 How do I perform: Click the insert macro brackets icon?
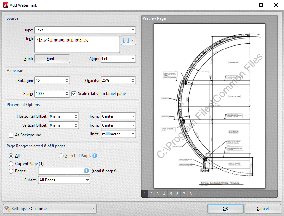(126, 40)
